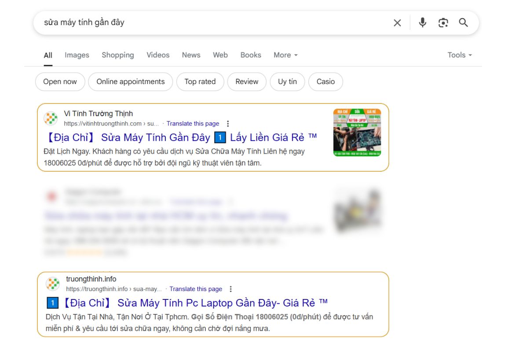The image size is (508, 347).
Task: Switch to Videos tab
Action: coord(158,55)
